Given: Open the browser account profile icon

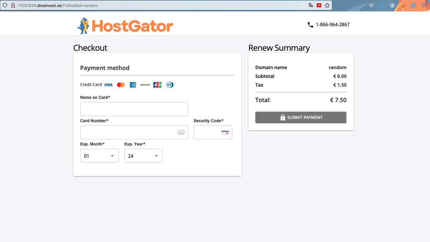Looking at the screenshot, I should click(x=392, y=5).
